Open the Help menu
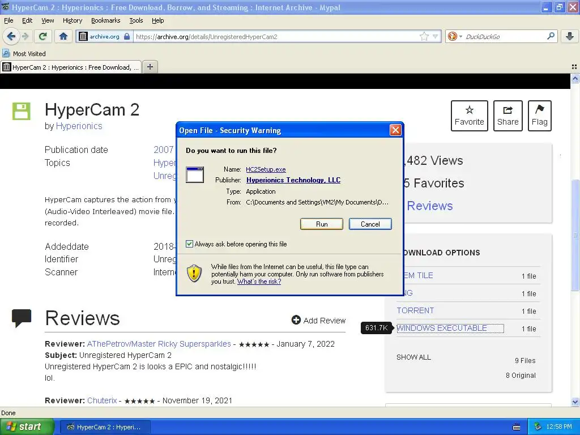Image resolution: width=580 pixels, height=435 pixels. (x=157, y=20)
